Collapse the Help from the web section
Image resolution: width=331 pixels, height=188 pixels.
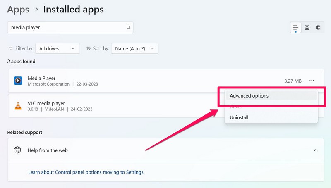click(x=316, y=150)
